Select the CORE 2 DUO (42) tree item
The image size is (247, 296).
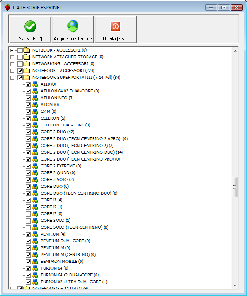coord(57,132)
